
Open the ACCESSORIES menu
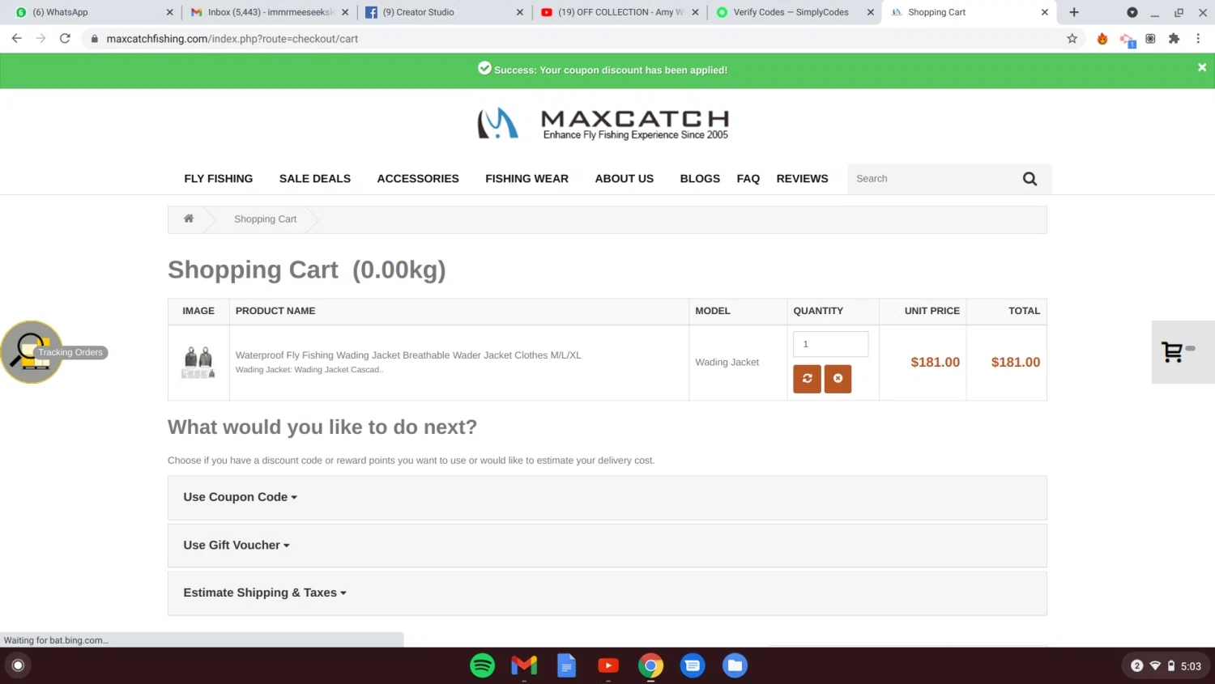click(418, 179)
